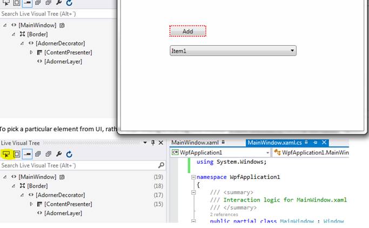
Task: Open the Item1 combo box
Action: (x=233, y=51)
